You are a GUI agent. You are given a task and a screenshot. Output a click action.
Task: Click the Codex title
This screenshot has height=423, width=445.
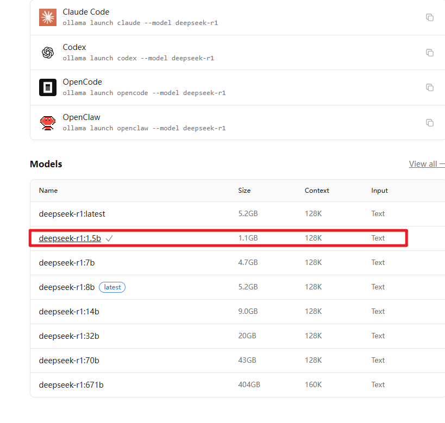(74, 47)
